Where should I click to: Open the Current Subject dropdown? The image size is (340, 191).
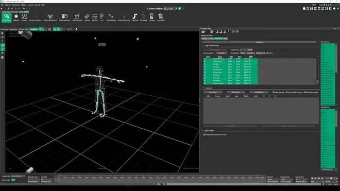tap(171, 8)
